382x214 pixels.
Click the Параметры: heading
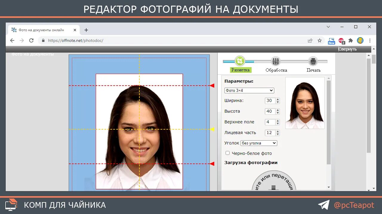(x=239, y=81)
